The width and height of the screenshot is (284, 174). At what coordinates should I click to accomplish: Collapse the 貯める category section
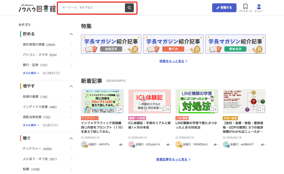click(71, 34)
